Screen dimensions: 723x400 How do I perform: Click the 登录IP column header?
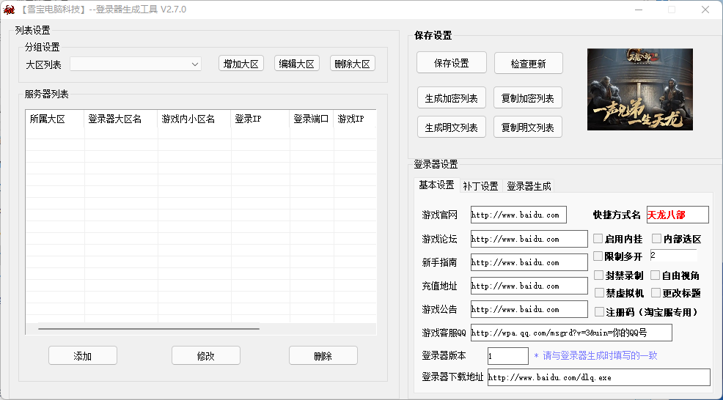[260, 119]
